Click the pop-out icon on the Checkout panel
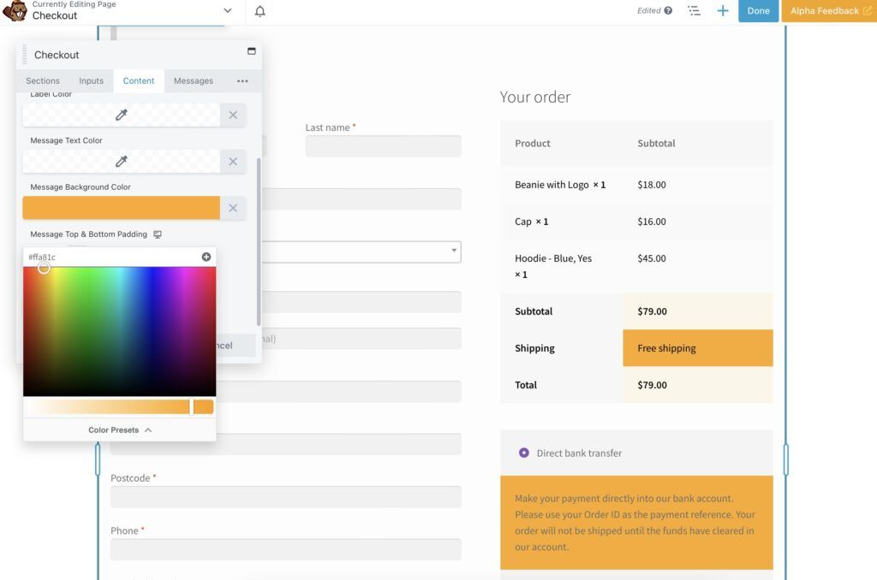The image size is (877, 580). pyautogui.click(x=251, y=52)
